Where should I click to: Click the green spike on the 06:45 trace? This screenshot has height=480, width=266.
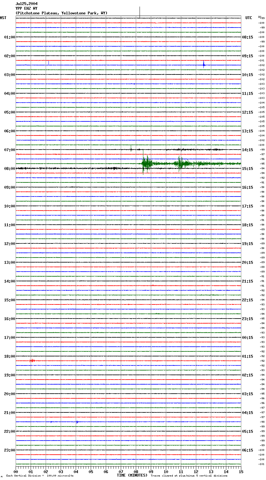pos(131,148)
